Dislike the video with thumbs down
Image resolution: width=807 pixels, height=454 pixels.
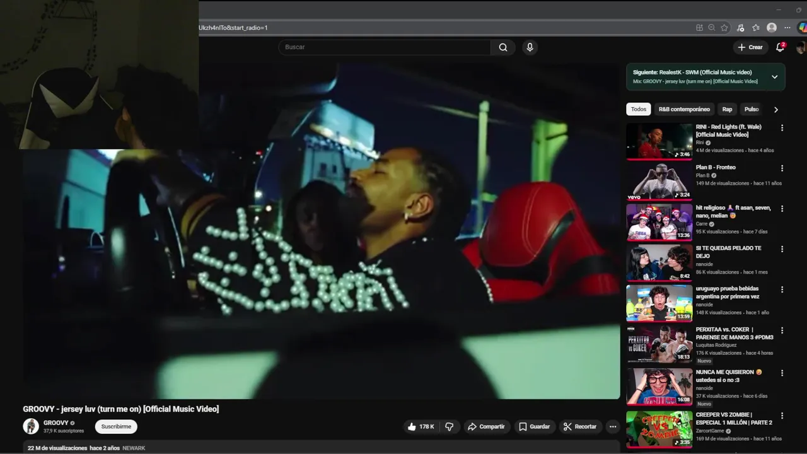(450, 427)
